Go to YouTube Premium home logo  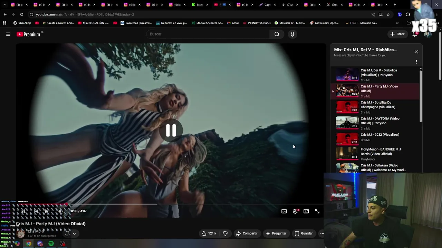point(29,34)
